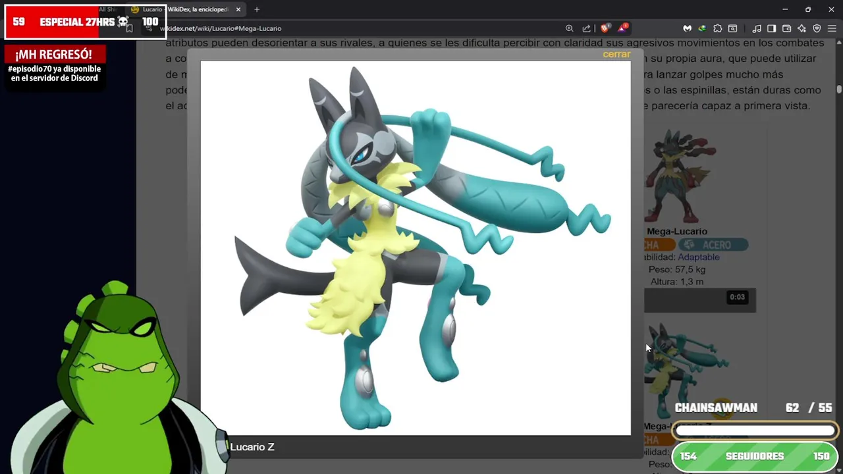Share this page via the share icon
The width and height of the screenshot is (843, 474).
point(586,28)
